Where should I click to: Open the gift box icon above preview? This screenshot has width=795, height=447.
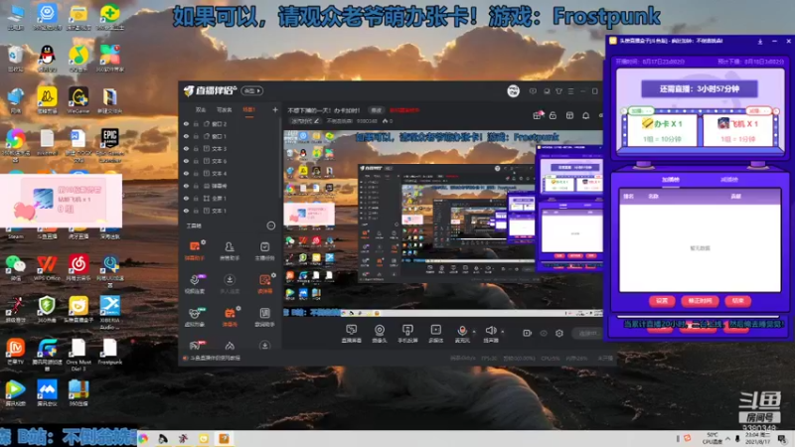click(537, 115)
